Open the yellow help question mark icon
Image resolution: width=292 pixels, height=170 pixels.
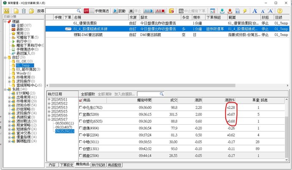(280, 11)
